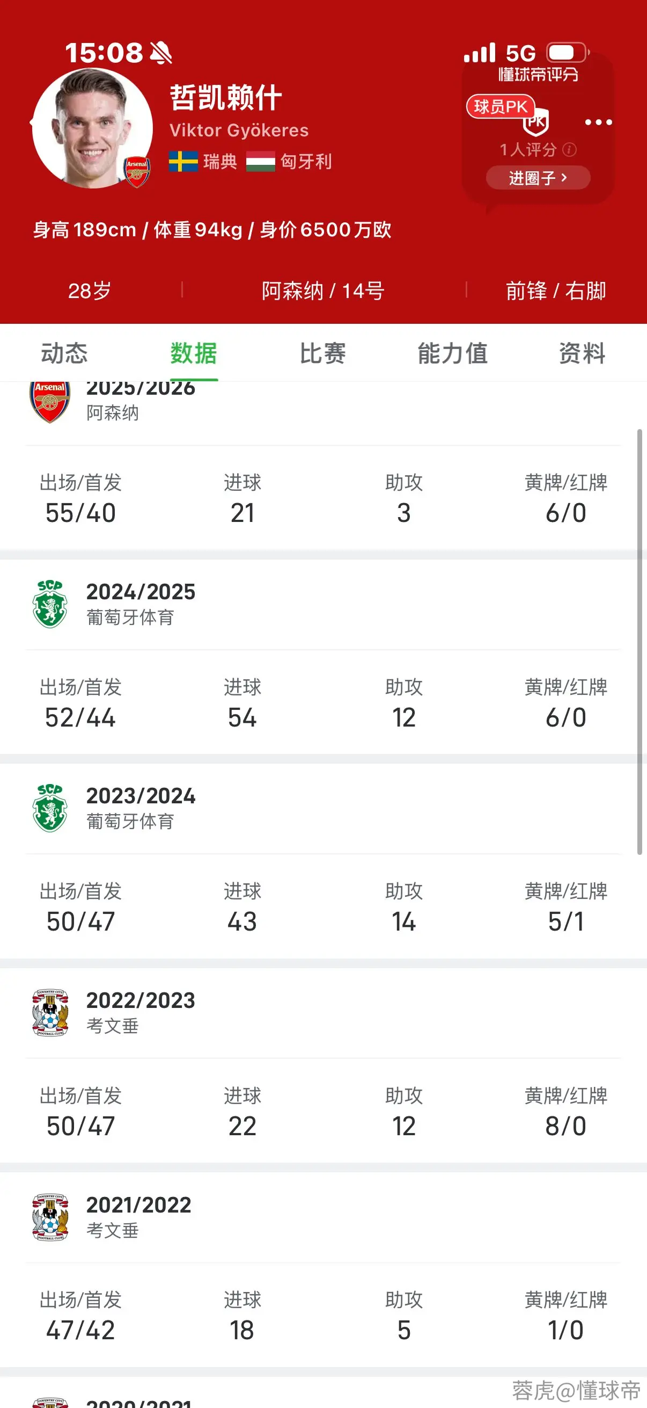Image resolution: width=647 pixels, height=1408 pixels.
Task: Open the 资料 tab
Action: tap(582, 353)
